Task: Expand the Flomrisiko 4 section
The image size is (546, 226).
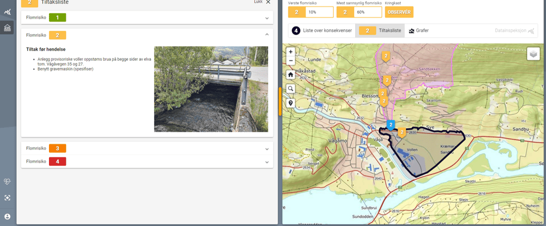Action: (267, 162)
